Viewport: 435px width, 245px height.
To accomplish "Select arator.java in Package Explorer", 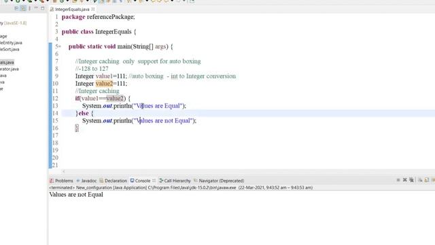I will [10, 69].
